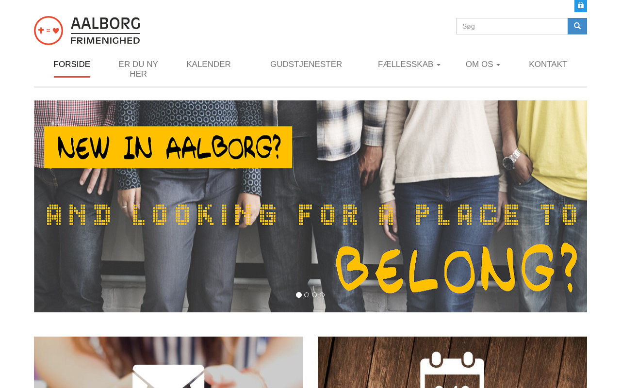
Task: Open the Kalender page
Action: 209,65
